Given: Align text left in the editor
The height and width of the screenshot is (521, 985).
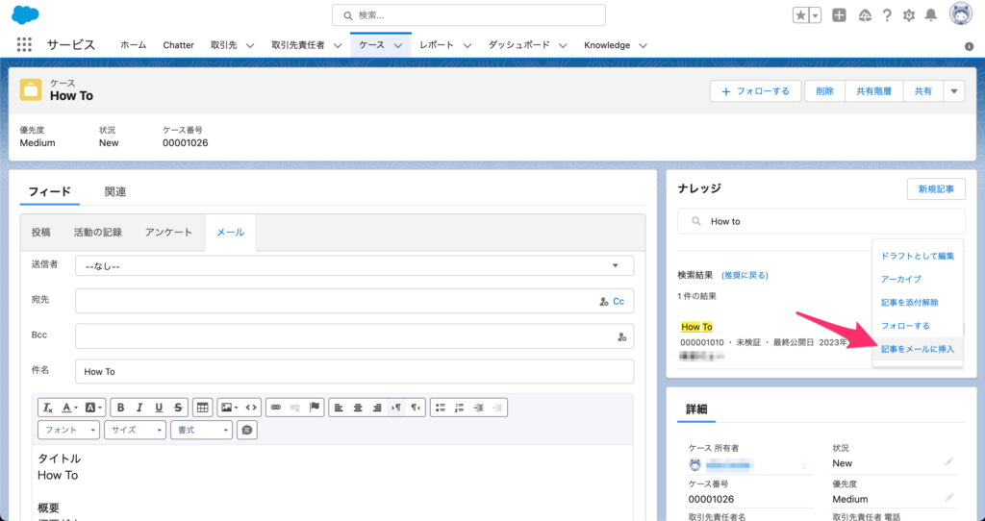Looking at the screenshot, I should click(339, 408).
